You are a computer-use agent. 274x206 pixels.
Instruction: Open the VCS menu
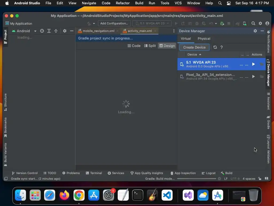tap(178, 3)
